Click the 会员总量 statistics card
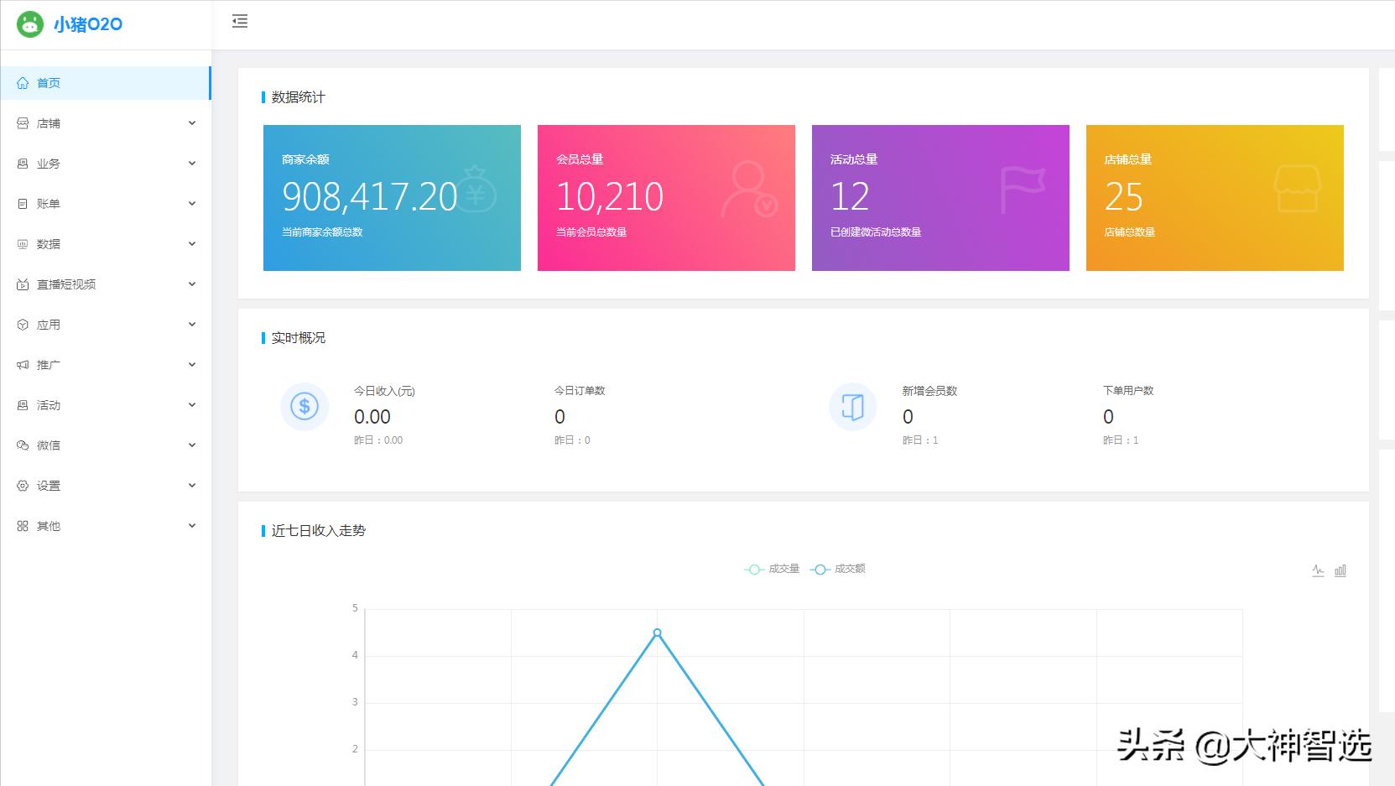The image size is (1395, 786). point(665,197)
